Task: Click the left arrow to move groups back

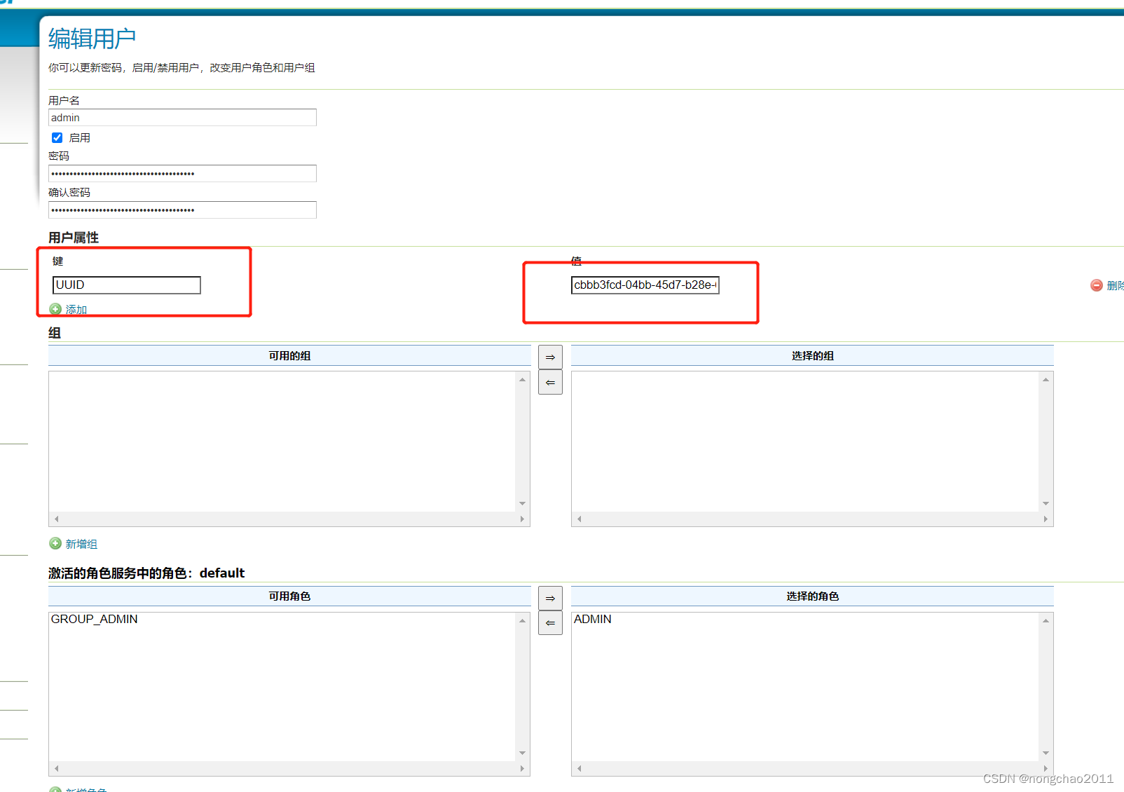Action: pos(550,382)
